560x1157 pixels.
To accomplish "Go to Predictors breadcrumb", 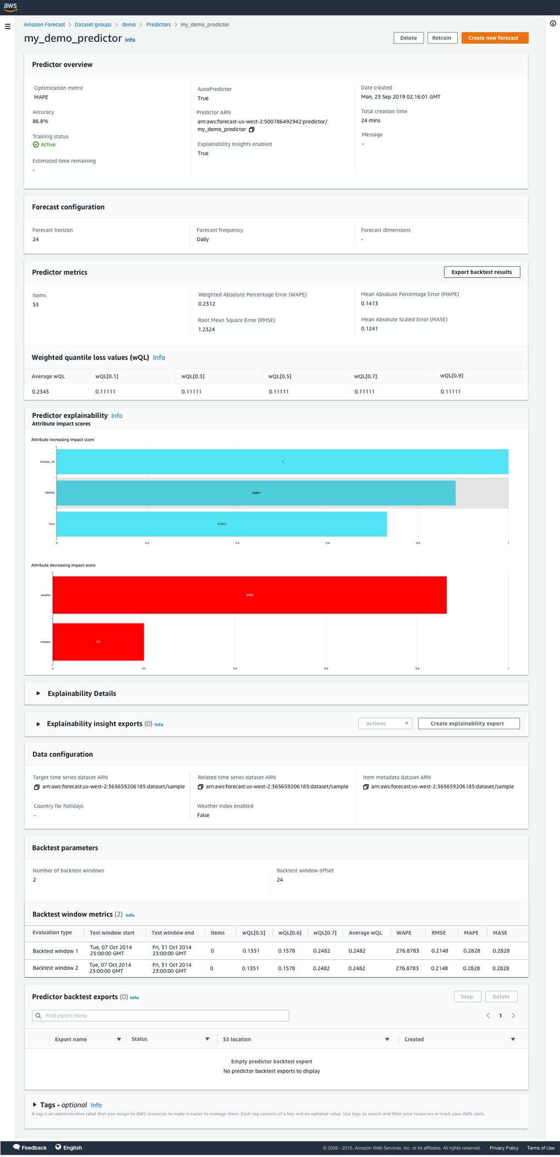I will pos(158,25).
